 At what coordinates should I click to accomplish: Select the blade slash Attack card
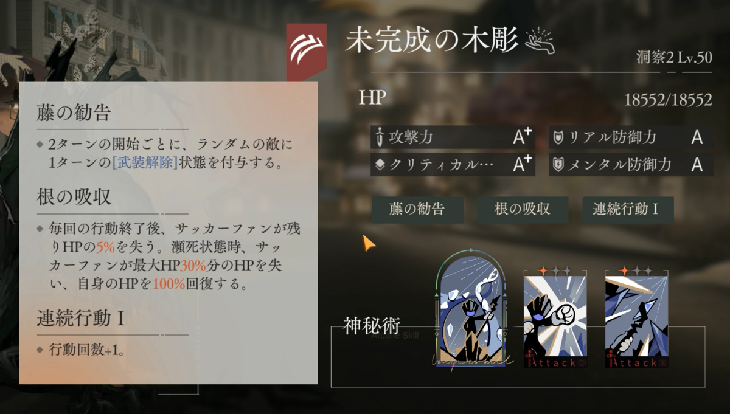pos(636,317)
